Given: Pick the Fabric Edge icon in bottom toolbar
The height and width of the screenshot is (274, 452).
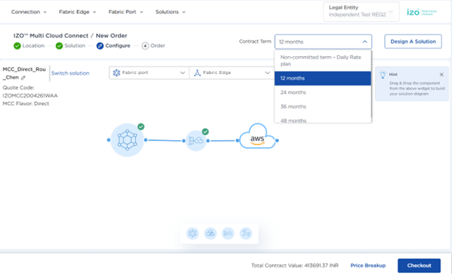Looking at the screenshot, I should click(246, 233).
